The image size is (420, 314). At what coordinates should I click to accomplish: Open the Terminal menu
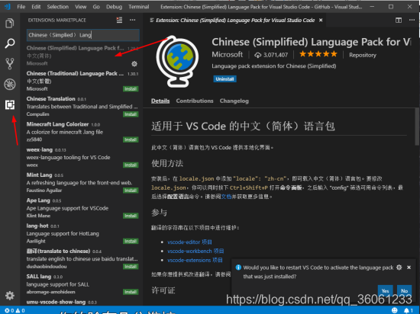coord(138,7)
